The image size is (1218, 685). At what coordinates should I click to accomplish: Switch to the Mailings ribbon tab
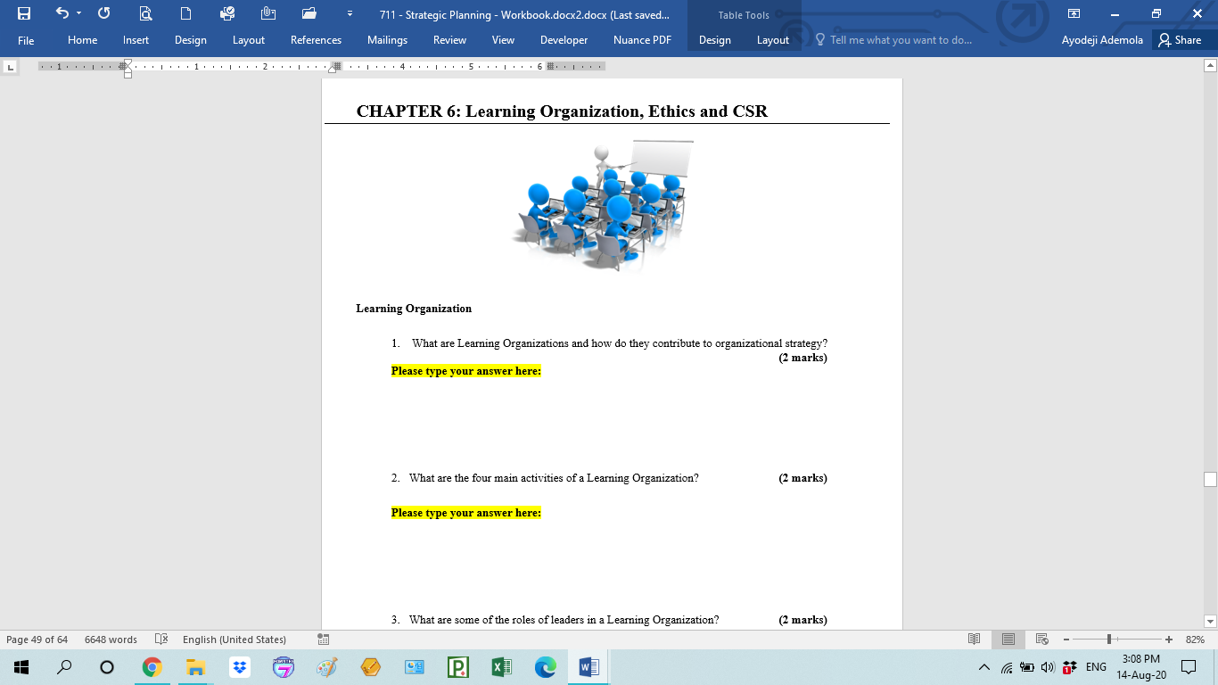[x=387, y=40]
